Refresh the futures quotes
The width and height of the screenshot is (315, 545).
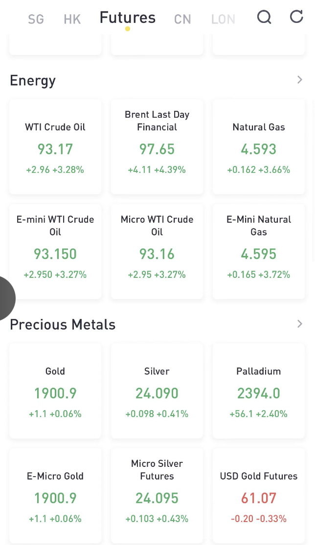click(x=296, y=17)
